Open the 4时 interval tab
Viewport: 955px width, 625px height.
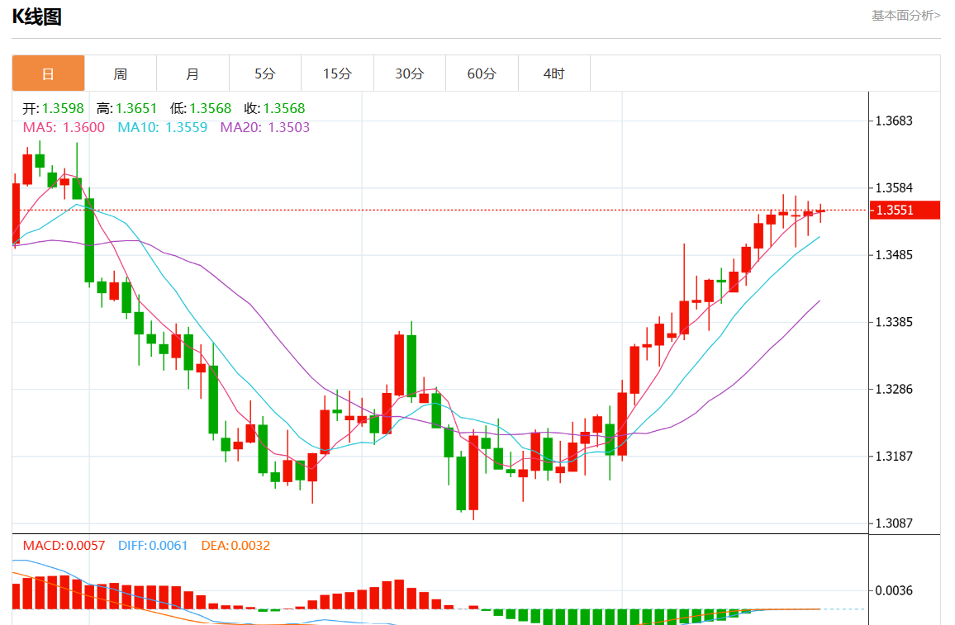click(x=554, y=73)
